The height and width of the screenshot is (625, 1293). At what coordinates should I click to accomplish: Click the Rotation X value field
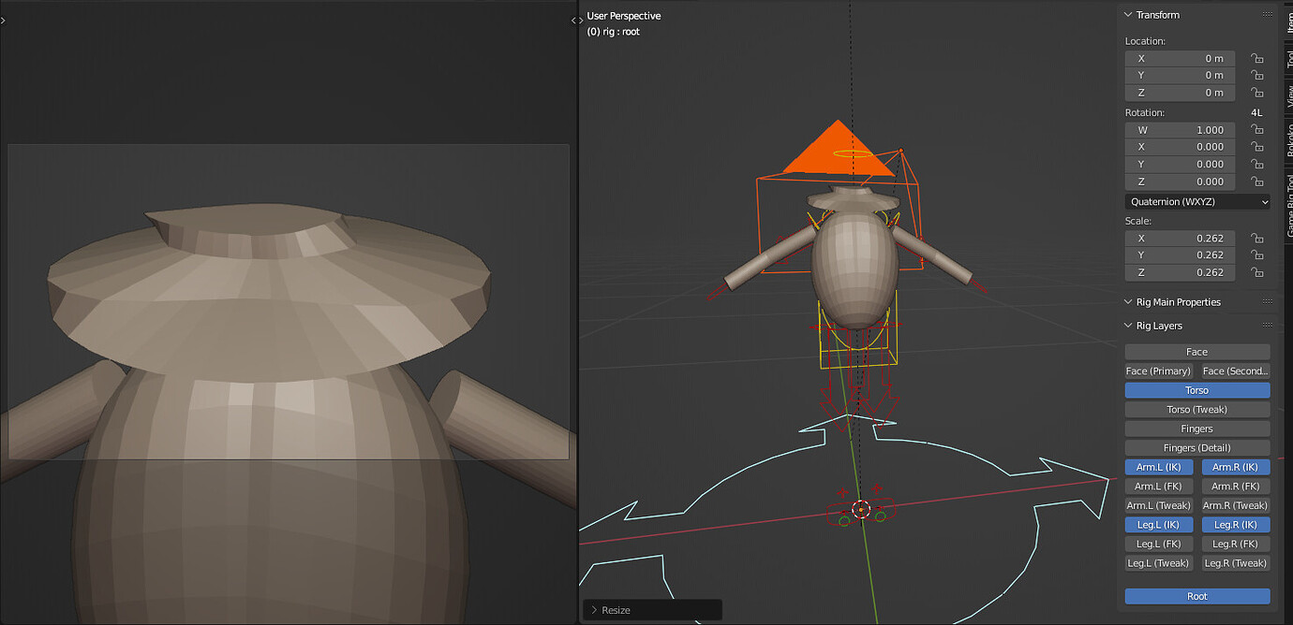(x=1181, y=147)
